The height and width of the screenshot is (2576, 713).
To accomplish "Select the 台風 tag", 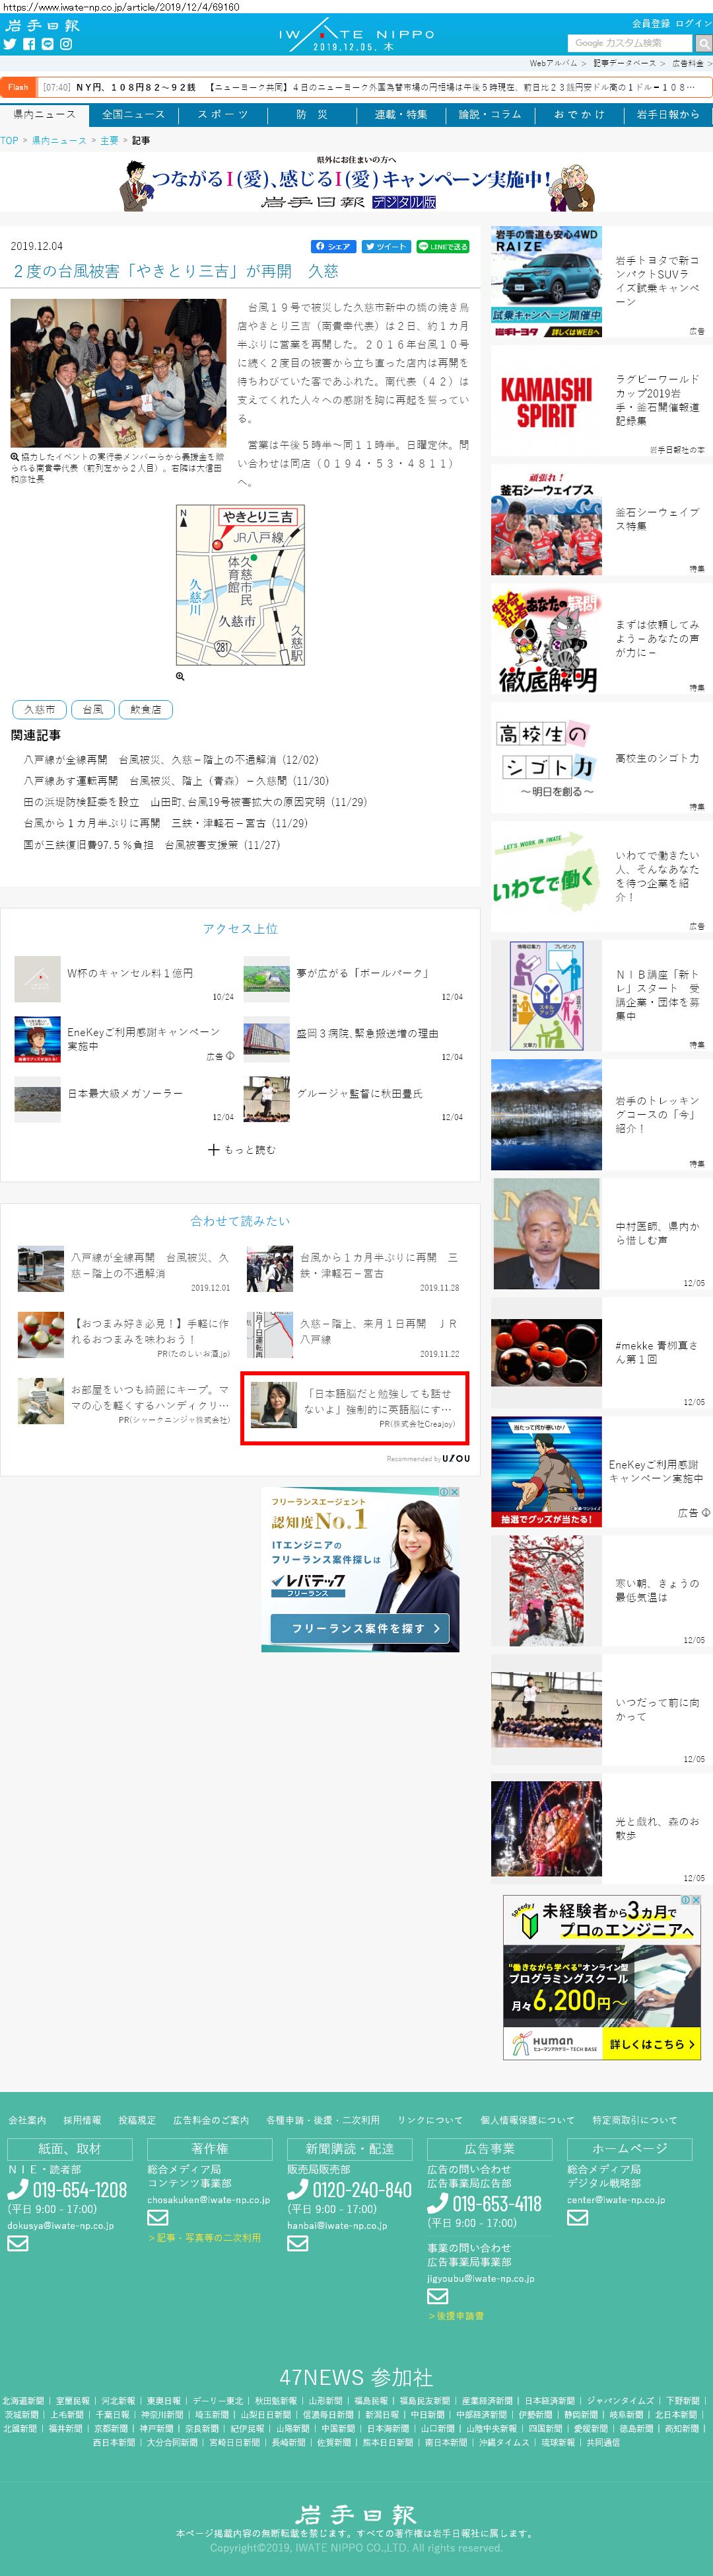I will tap(93, 709).
